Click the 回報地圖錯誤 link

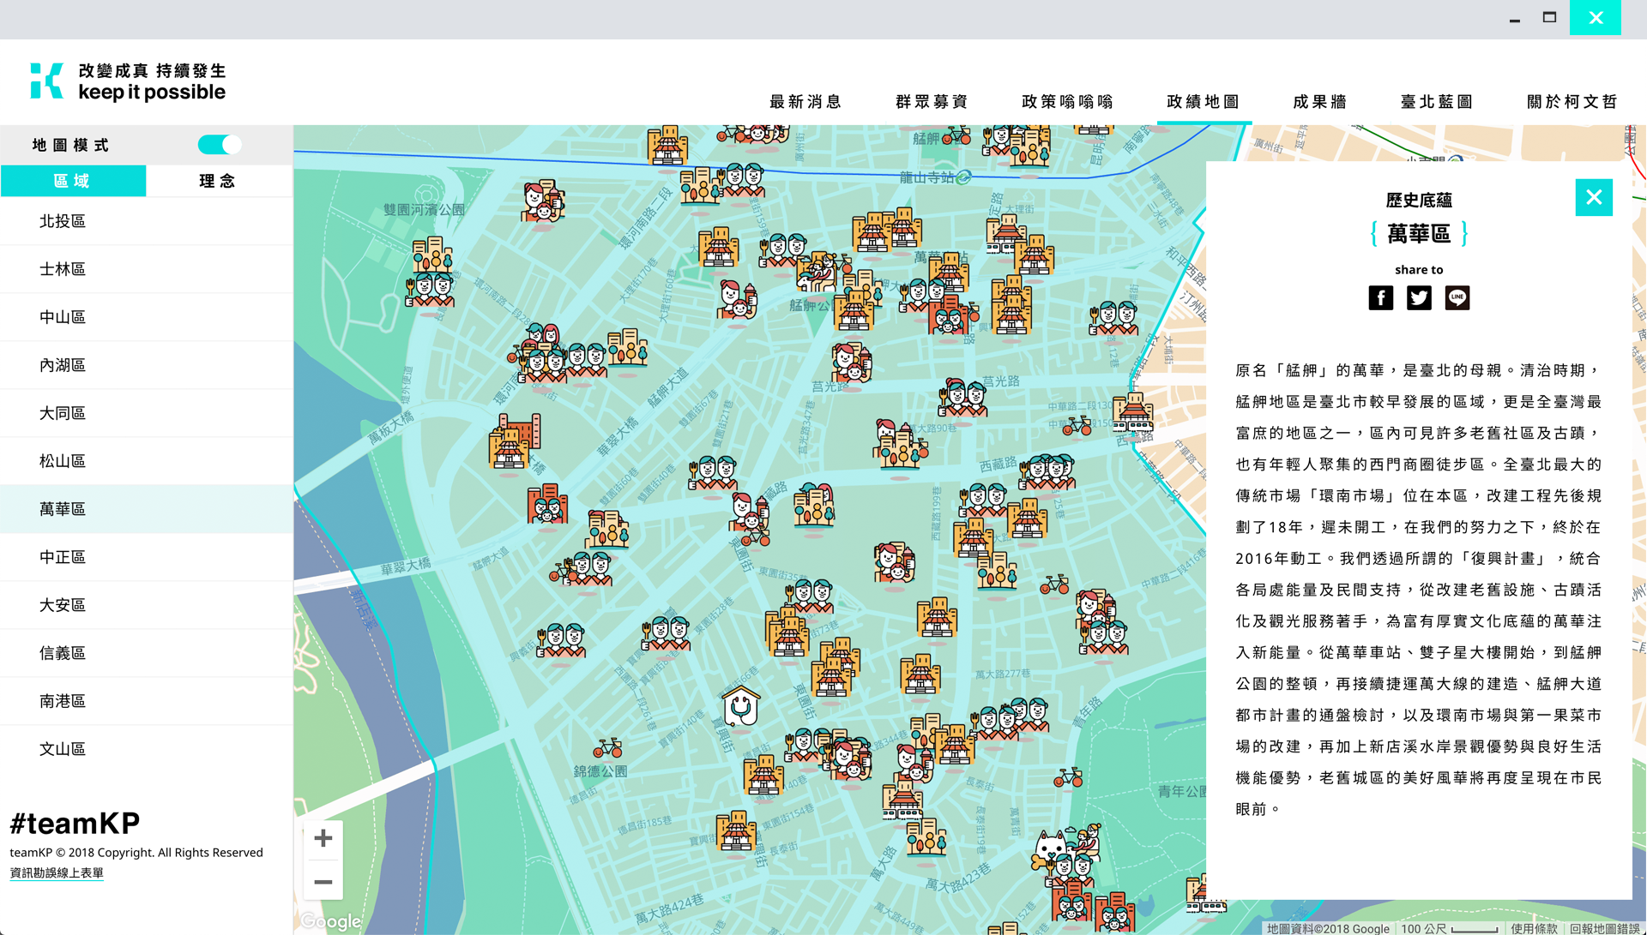(1604, 928)
